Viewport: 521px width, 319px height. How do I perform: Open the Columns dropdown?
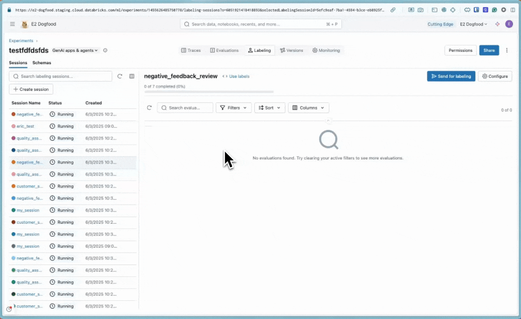308,108
